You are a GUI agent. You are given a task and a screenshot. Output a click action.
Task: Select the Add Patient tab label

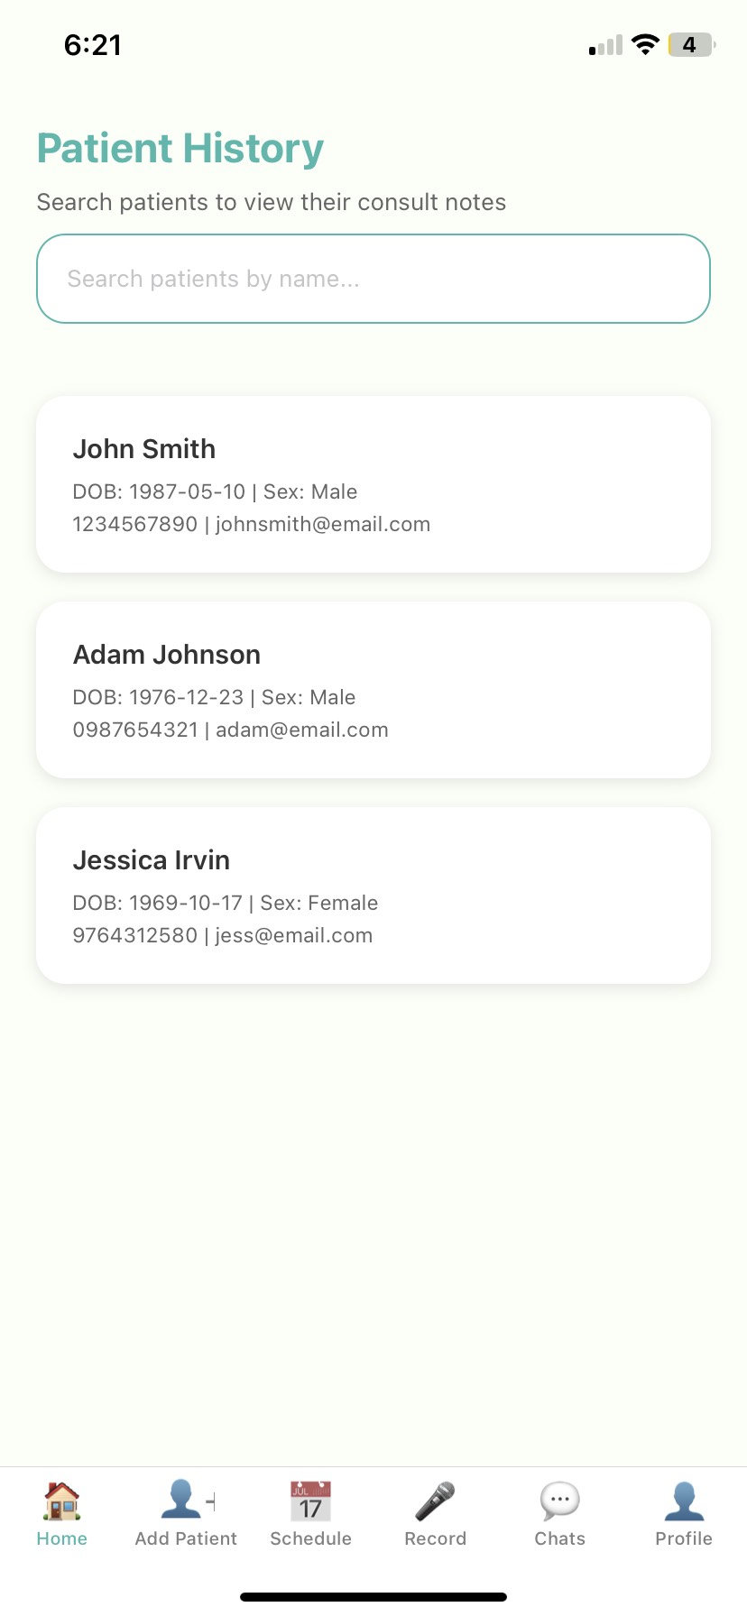186,1538
